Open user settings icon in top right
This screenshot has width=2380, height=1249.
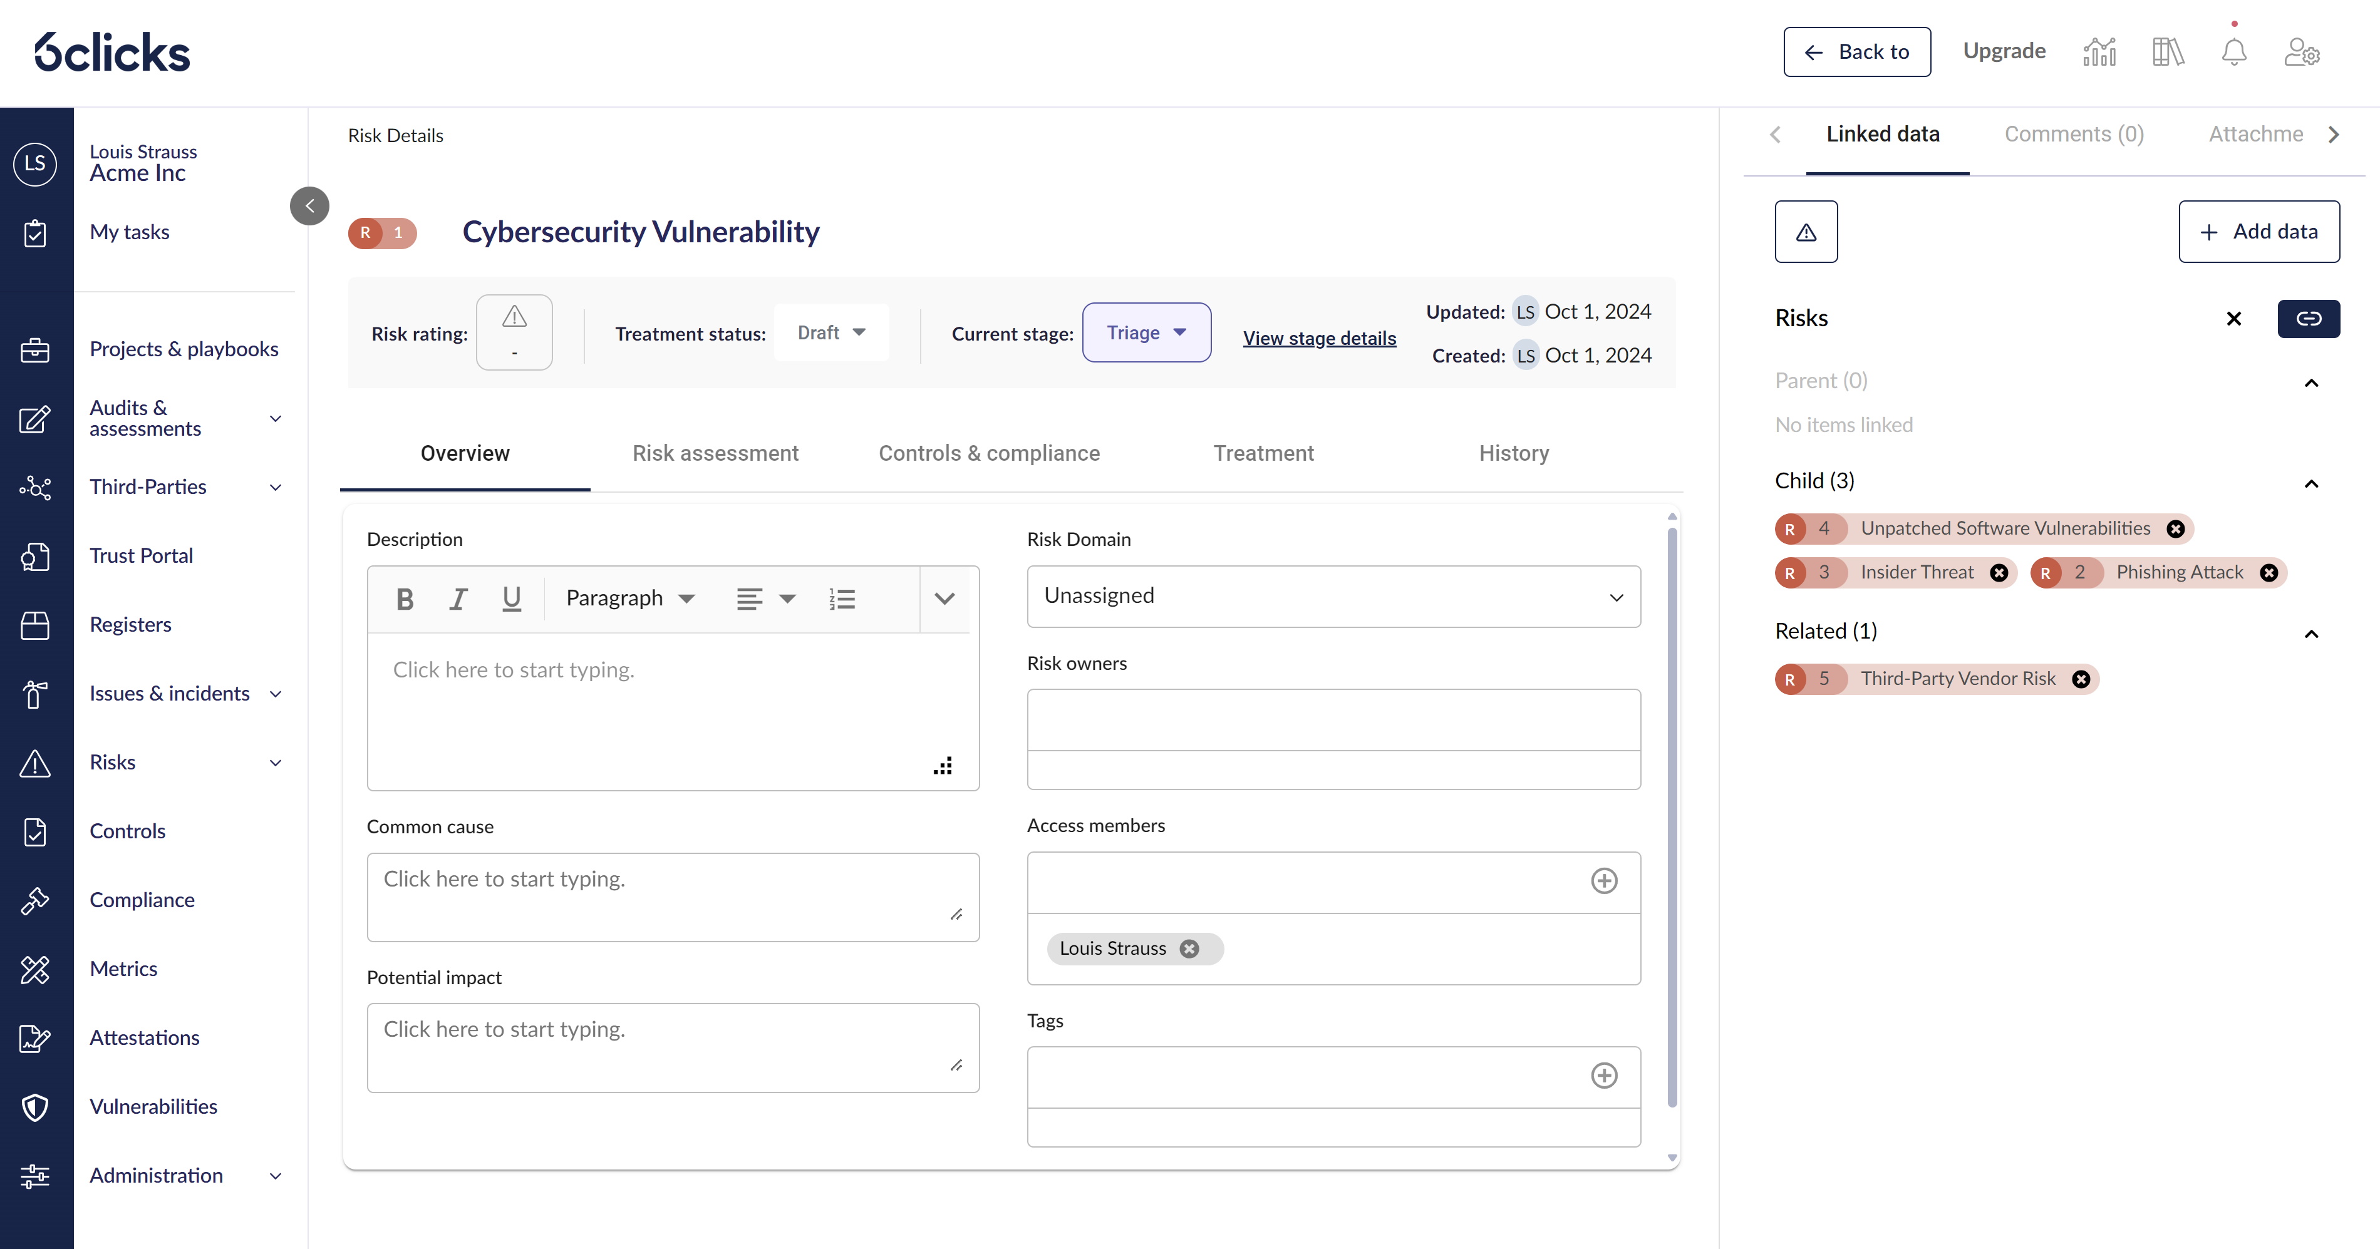point(2300,52)
